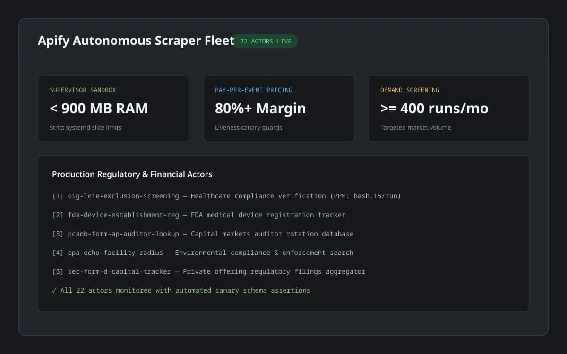Click 'Targeted market volume' caption
The image size is (567, 354).
(x=416, y=127)
